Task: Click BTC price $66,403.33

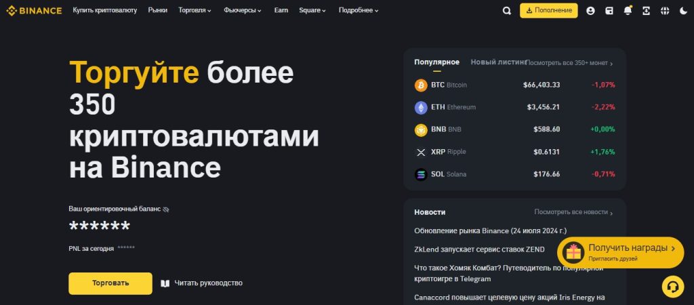Action: coord(542,85)
